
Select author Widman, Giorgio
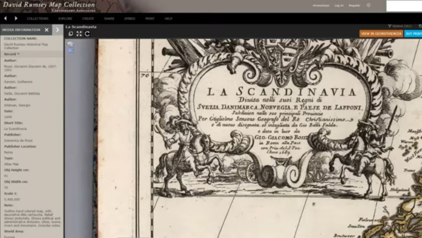(x=17, y=105)
